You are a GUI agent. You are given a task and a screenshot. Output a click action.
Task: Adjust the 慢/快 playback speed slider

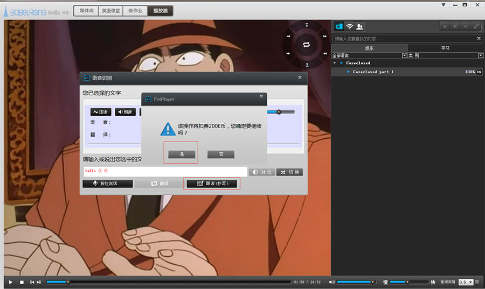point(409,282)
